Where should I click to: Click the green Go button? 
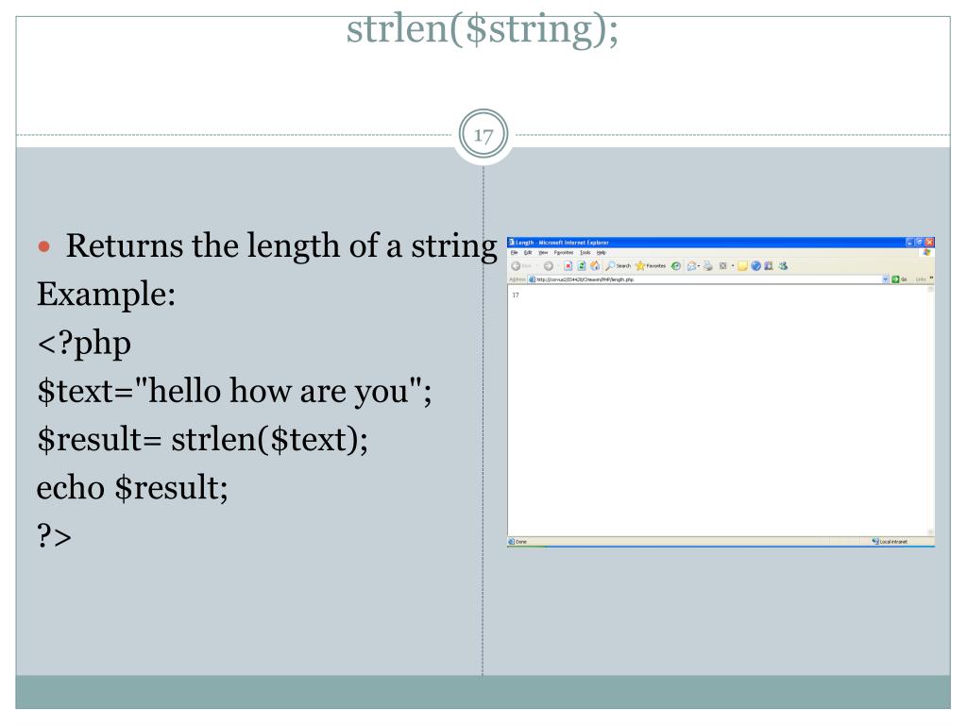click(x=899, y=279)
